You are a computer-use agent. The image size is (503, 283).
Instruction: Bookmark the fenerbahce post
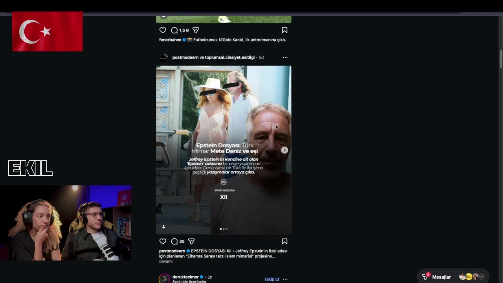point(285,30)
